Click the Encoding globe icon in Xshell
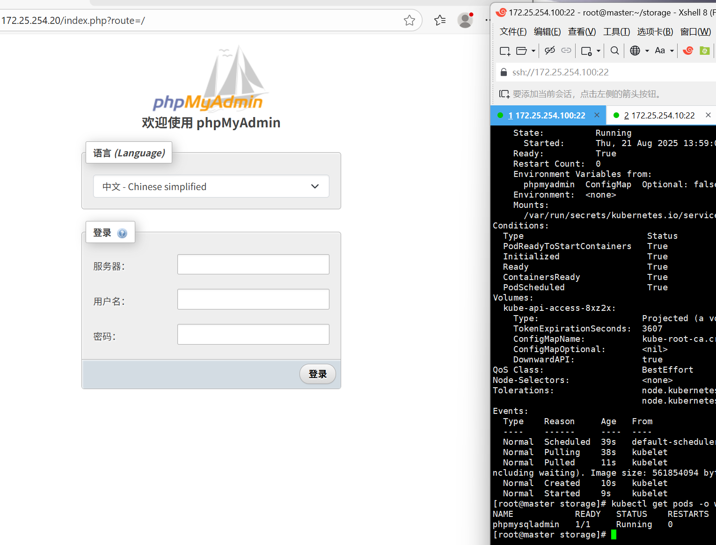716x545 pixels. (635, 51)
